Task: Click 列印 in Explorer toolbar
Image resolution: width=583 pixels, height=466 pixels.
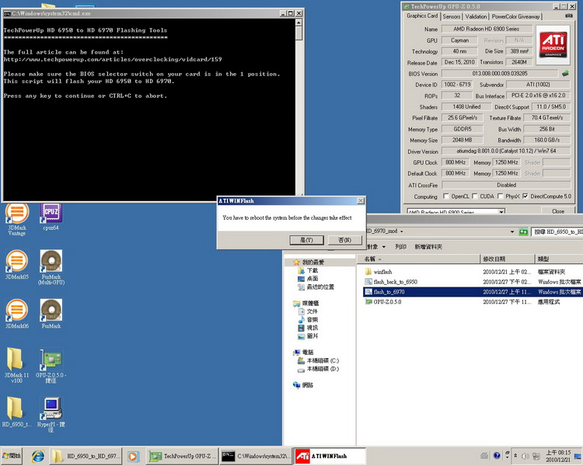Action: pos(400,247)
